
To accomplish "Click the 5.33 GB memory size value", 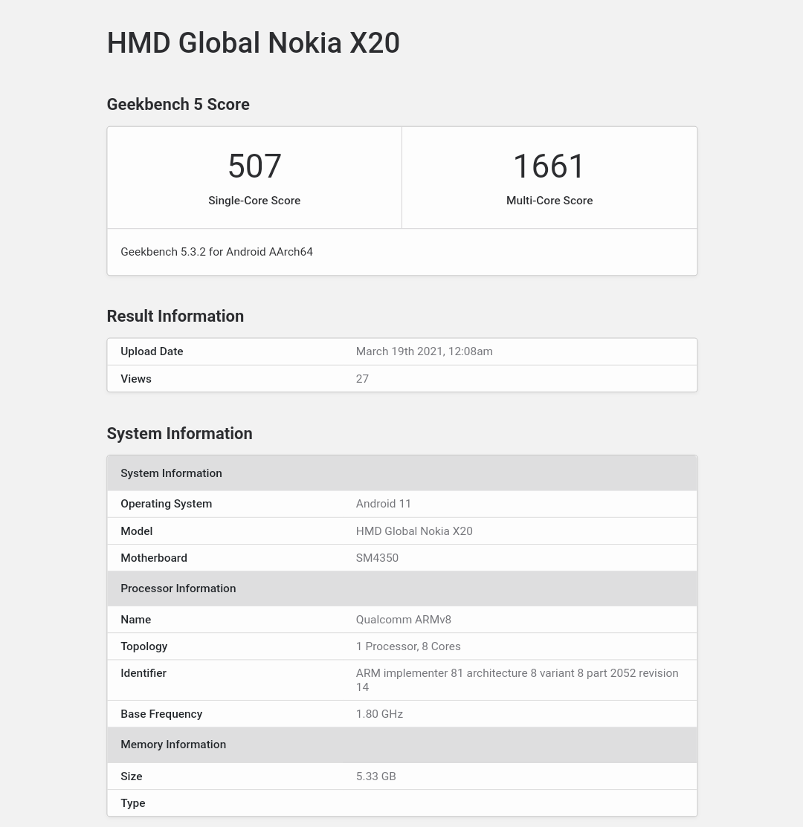I will pyautogui.click(x=375, y=776).
